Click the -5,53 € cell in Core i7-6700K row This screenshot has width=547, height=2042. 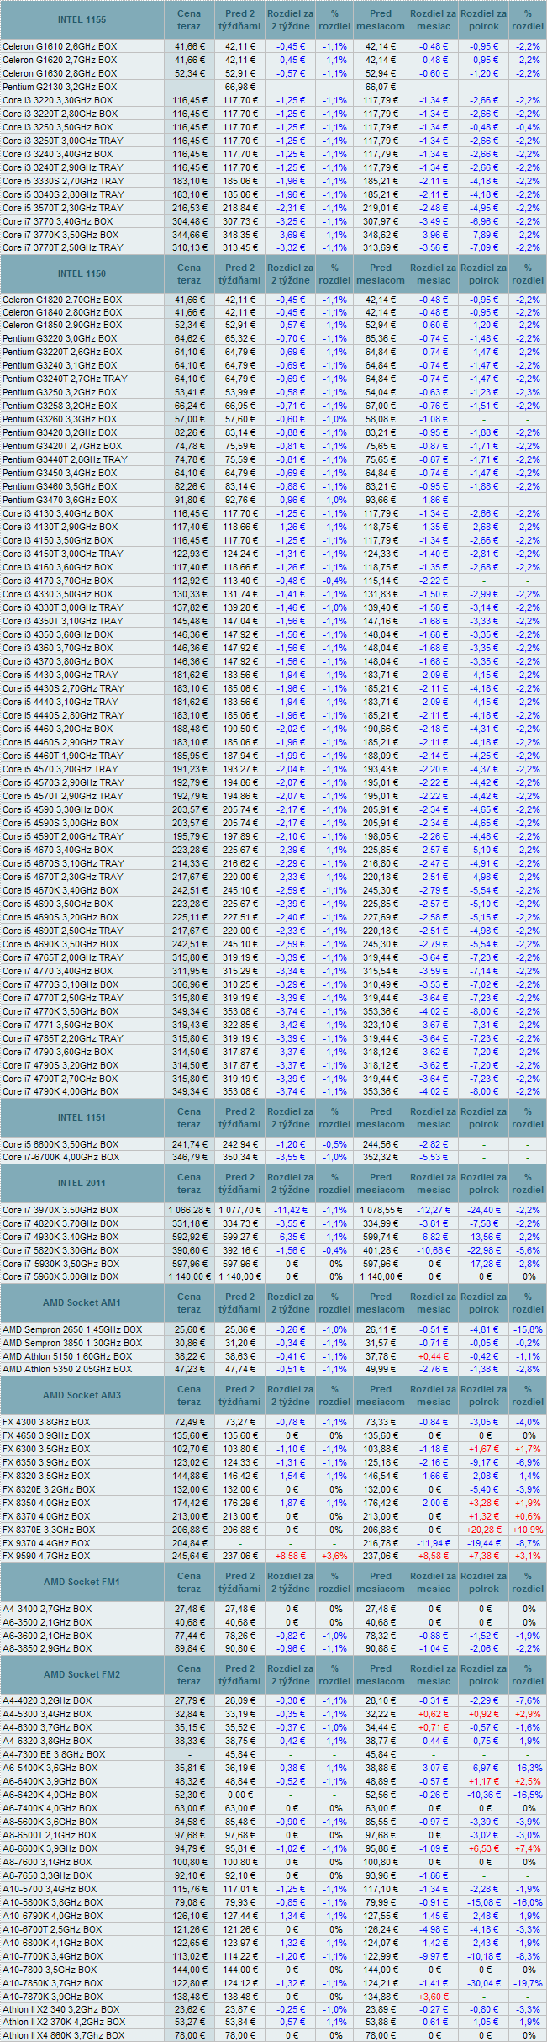[x=434, y=1157]
